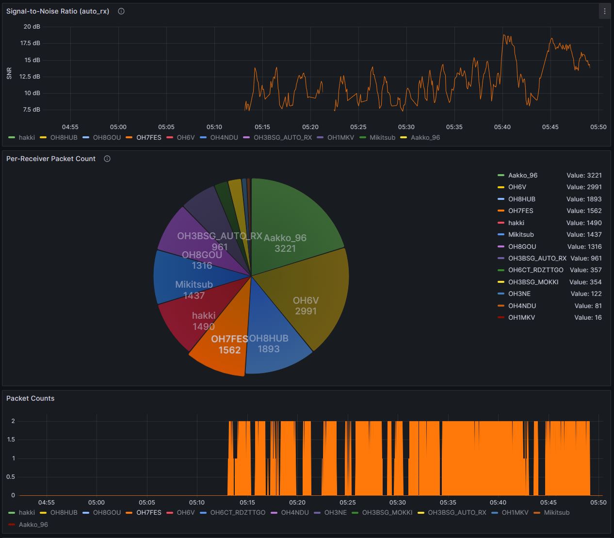Toggle OH6CT_RDZTTGO in Packet Counts legend

[x=237, y=513]
